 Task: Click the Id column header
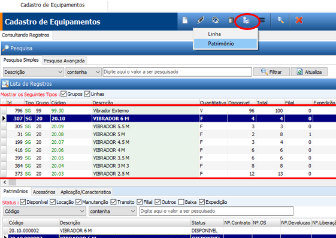pos(15,103)
